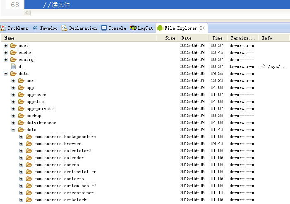Close the File Explorer view

[x=202, y=28]
